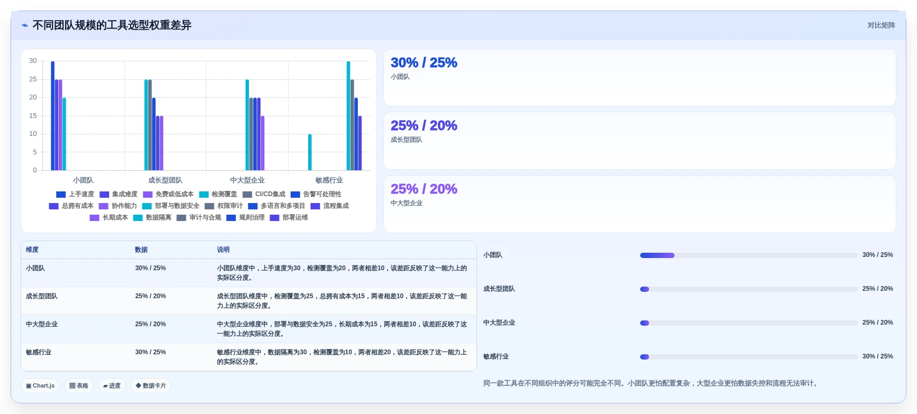The image size is (917, 414).
Task: Click 小团队 x-axis label under chart
Action: coord(83,180)
